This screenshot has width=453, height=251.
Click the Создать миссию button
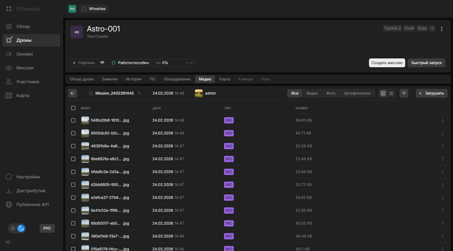coord(387,63)
